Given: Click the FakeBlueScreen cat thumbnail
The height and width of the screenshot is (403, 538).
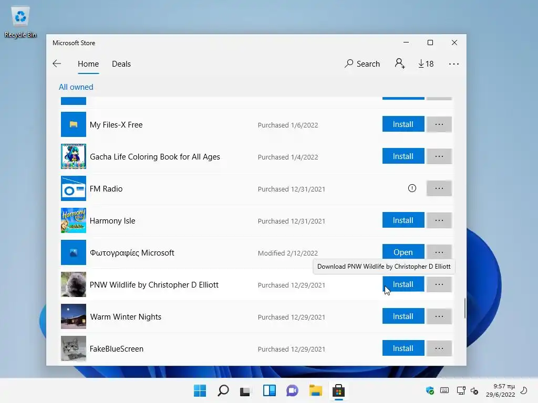Looking at the screenshot, I should [x=74, y=348].
